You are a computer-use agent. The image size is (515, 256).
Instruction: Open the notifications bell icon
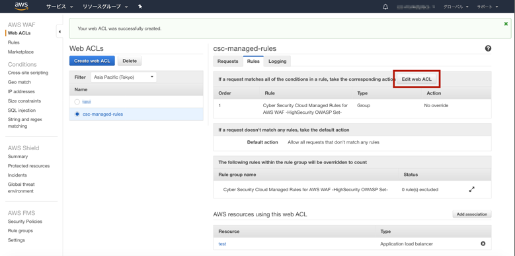point(385,7)
